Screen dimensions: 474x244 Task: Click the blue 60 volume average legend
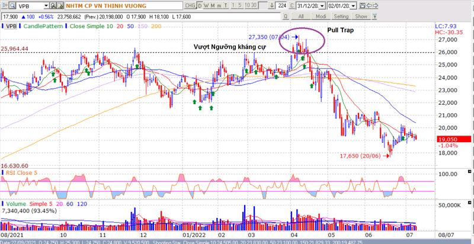tap(70, 204)
